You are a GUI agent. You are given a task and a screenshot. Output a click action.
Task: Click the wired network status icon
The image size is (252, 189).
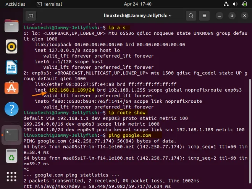pos(226,4)
